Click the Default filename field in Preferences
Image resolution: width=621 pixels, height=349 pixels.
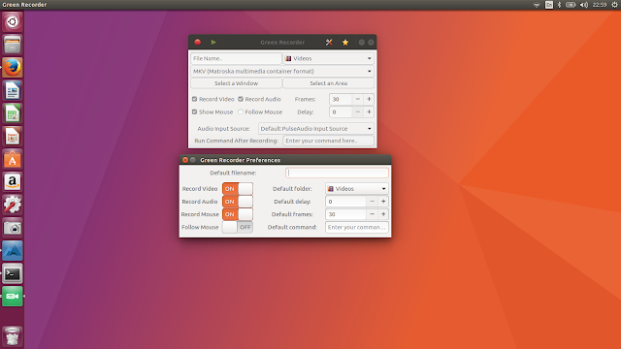337,173
